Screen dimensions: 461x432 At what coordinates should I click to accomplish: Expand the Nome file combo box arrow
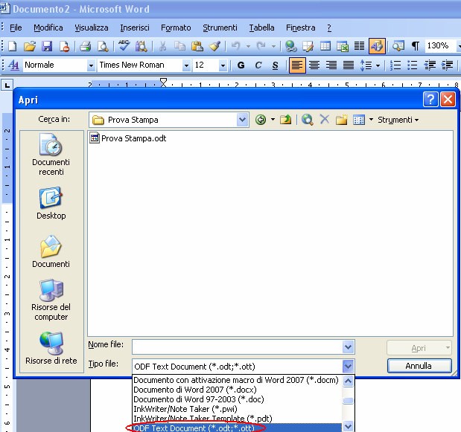pos(348,347)
